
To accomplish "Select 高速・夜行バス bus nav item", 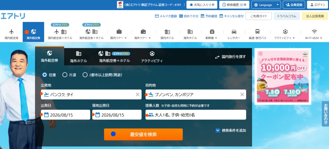I will click(257, 34).
